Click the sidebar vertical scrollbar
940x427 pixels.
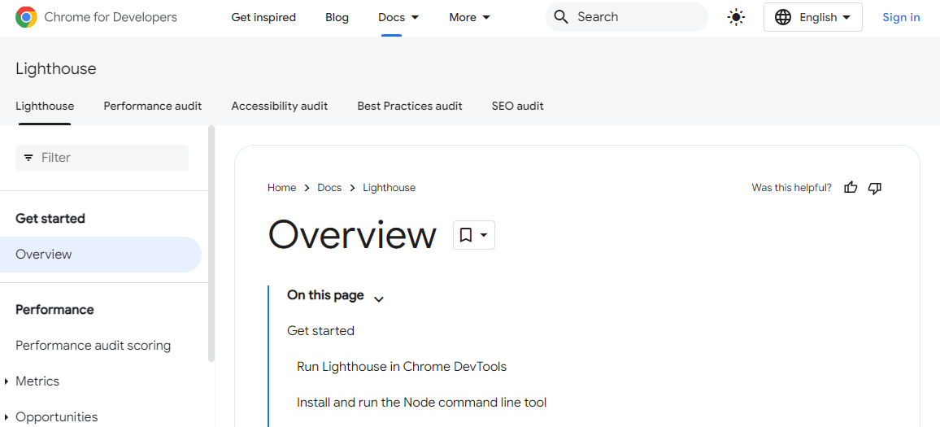211,243
